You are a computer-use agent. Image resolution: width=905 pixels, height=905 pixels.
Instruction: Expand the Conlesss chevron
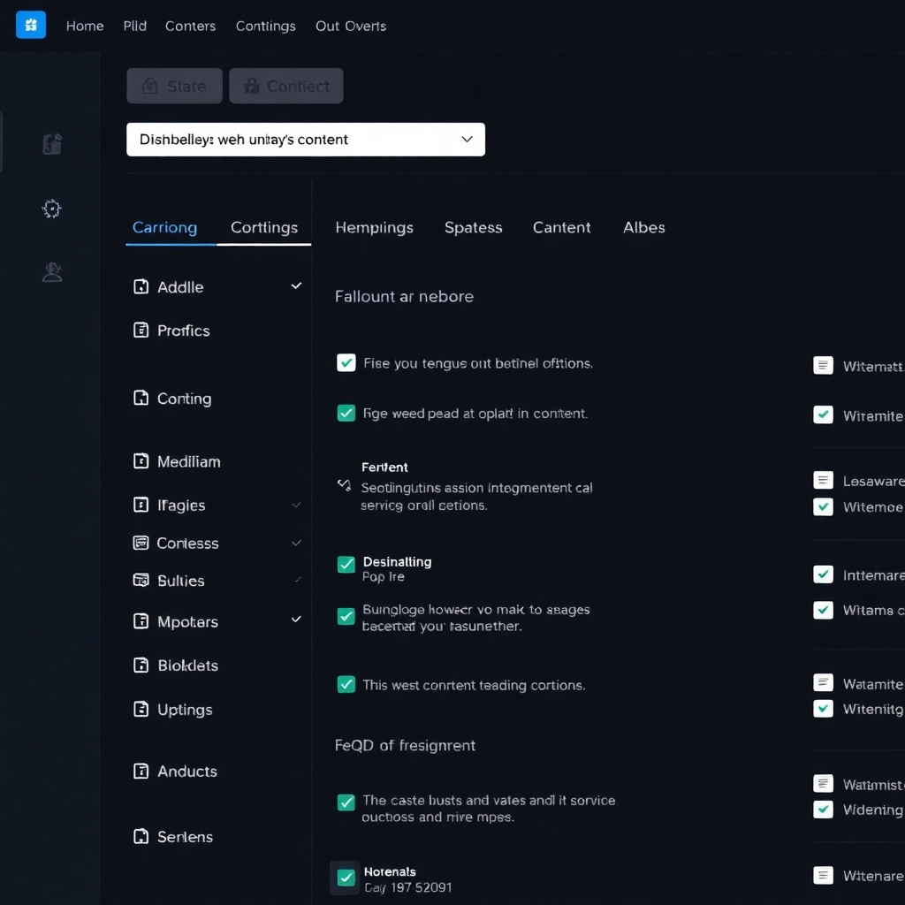(x=296, y=544)
